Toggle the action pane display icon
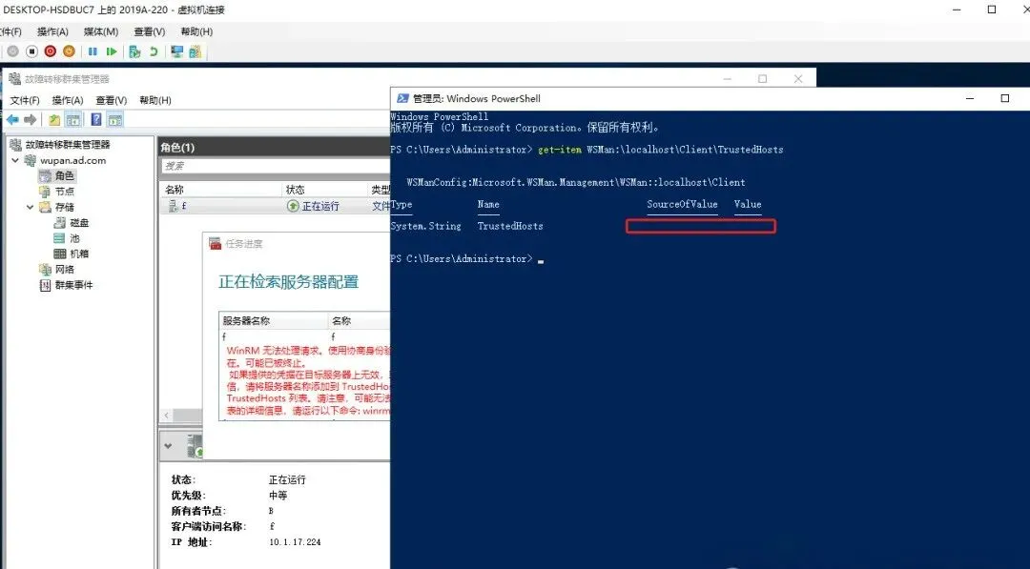Image resolution: width=1030 pixels, height=569 pixels. click(114, 120)
